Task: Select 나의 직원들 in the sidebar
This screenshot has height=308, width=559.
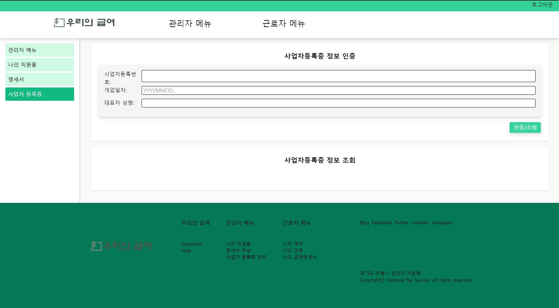Action: point(40,65)
